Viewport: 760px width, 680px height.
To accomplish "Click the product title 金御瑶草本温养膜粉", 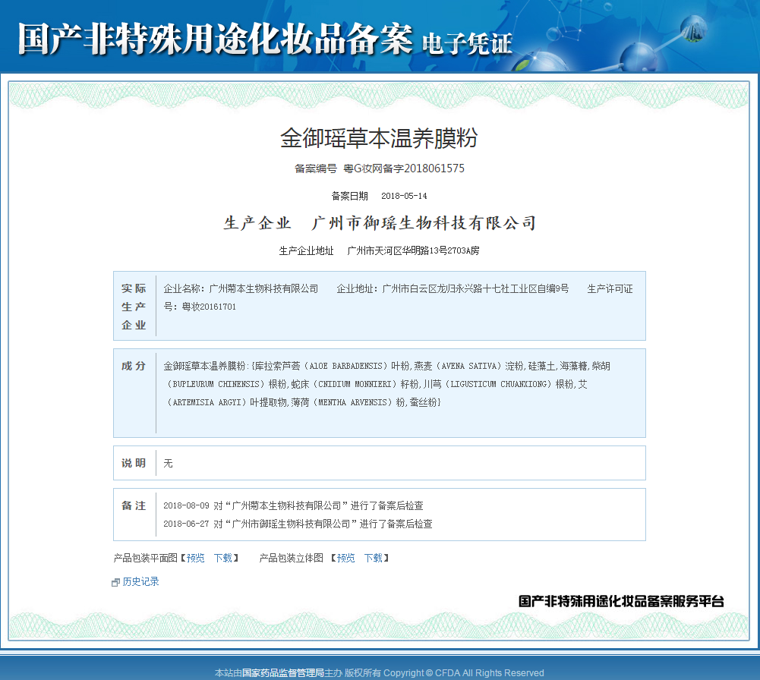I will pos(379,138).
